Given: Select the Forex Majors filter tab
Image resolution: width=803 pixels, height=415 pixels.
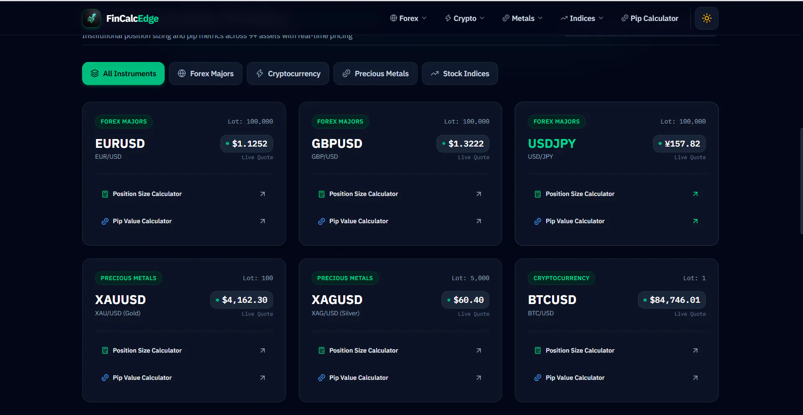Looking at the screenshot, I should click(x=206, y=74).
